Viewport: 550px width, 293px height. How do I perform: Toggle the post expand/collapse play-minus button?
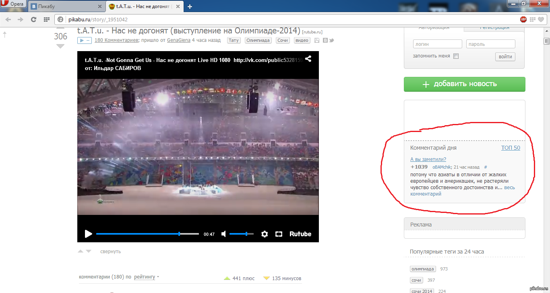(85, 40)
